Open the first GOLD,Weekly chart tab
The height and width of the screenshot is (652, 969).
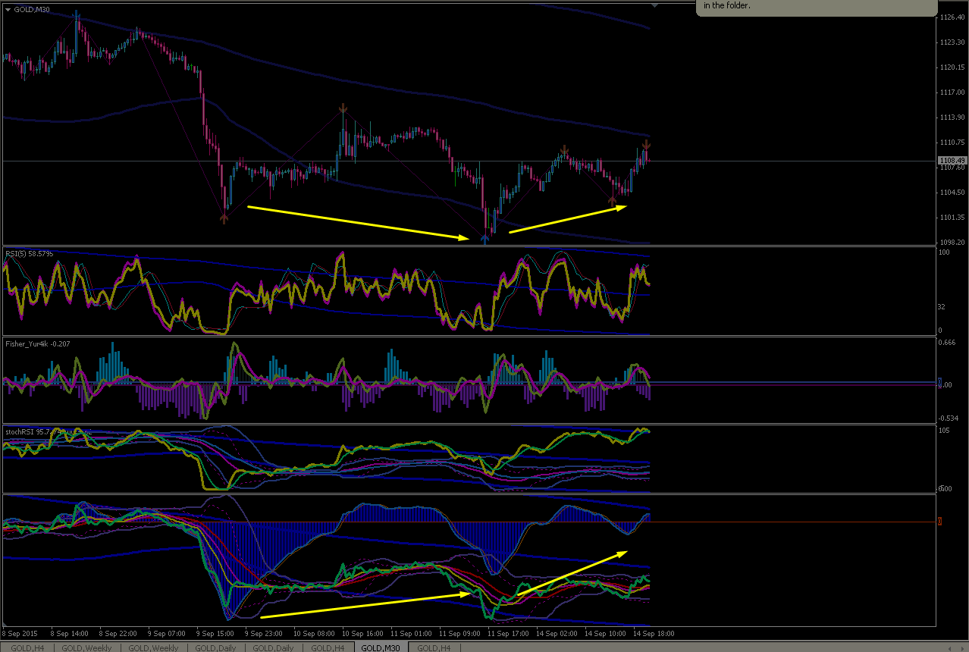pos(87,648)
